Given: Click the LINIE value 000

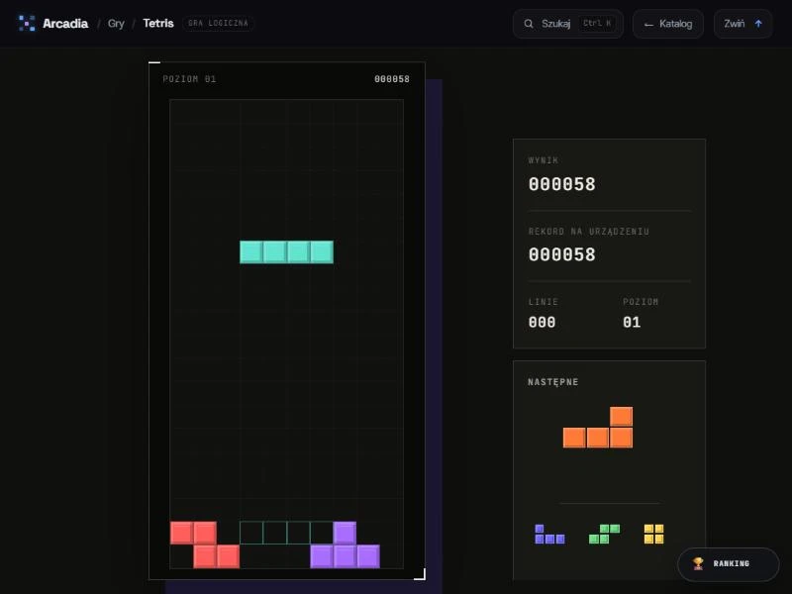Looking at the screenshot, I should [x=542, y=323].
